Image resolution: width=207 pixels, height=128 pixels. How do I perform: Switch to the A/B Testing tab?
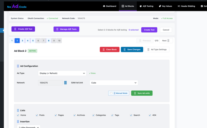[x=146, y=6]
